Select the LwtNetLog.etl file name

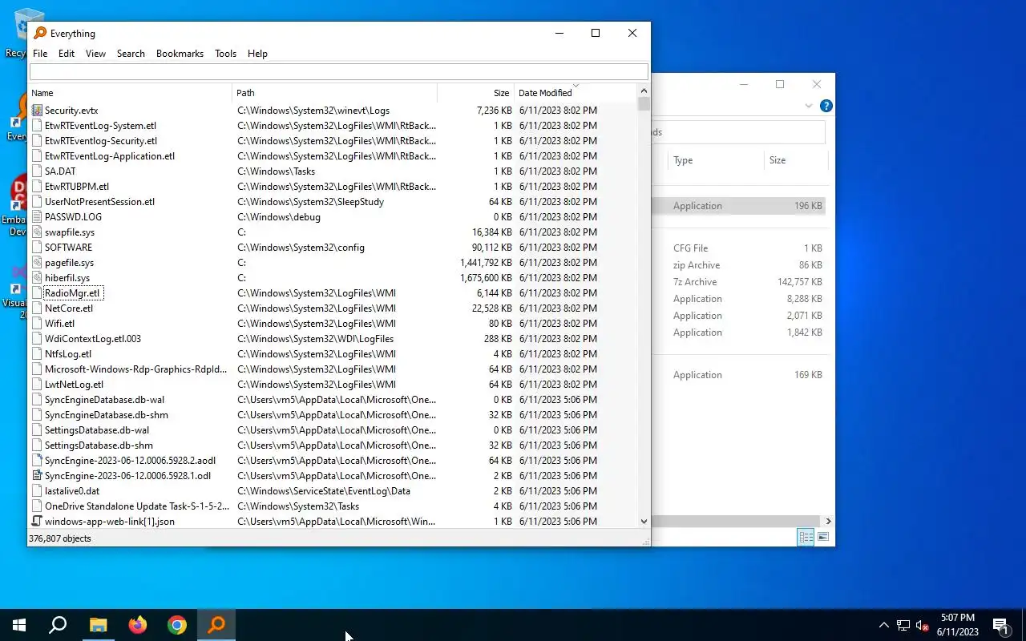tap(74, 385)
